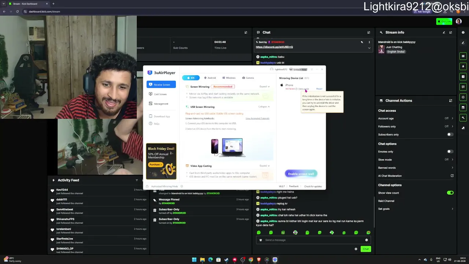This screenshot has width=469, height=264.
Task: Open View Animated Tutorials link
Action: coord(257,118)
